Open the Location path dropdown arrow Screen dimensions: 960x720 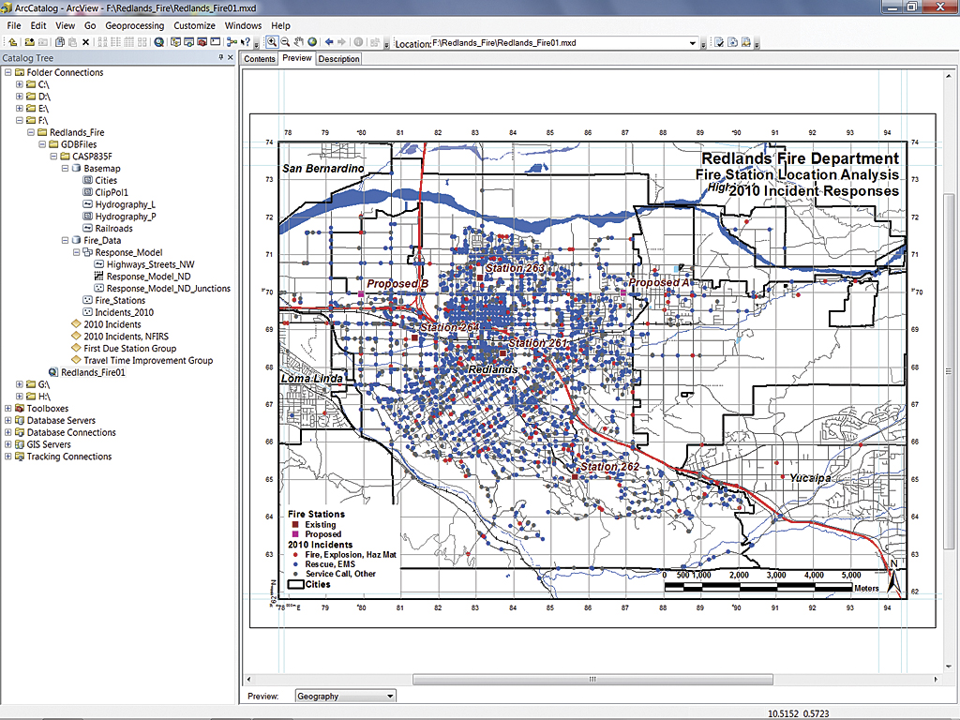(x=693, y=43)
